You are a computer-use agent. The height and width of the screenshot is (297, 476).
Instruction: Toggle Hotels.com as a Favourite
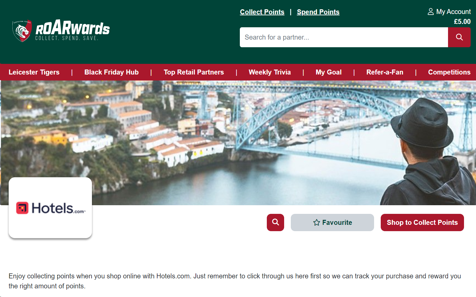click(332, 223)
